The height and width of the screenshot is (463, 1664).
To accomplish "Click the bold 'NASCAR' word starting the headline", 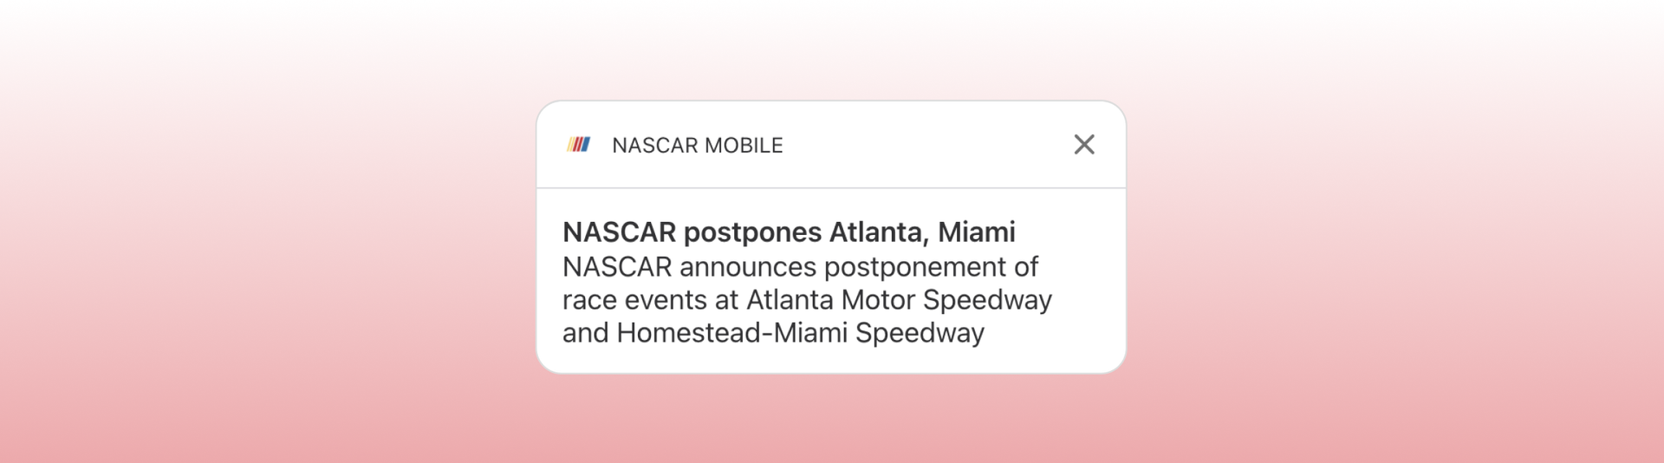I will 619,232.
